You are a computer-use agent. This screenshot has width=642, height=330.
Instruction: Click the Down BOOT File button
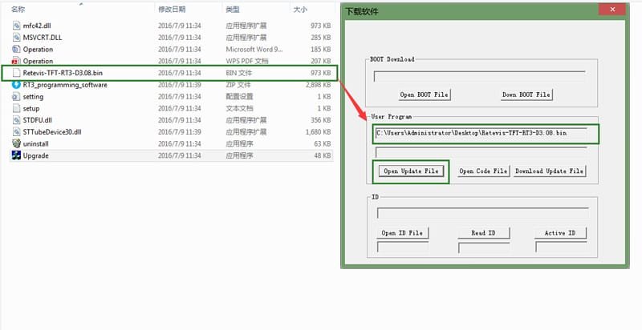[526, 95]
